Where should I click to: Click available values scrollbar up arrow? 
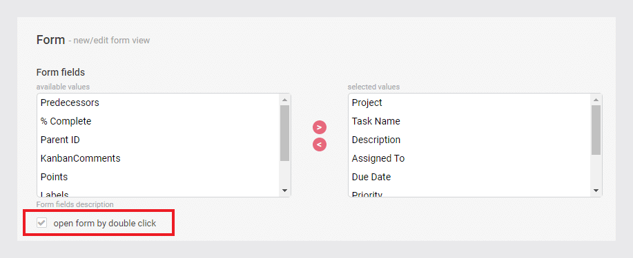pos(284,100)
